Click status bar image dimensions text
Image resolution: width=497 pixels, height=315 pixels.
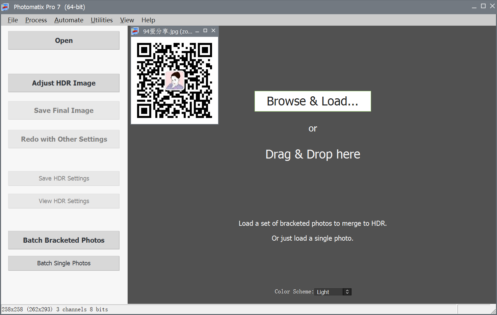pos(55,309)
